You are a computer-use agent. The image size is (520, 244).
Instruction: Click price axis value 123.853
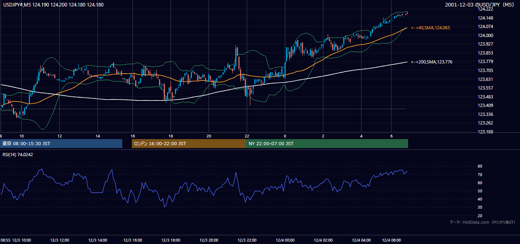pos(485,53)
